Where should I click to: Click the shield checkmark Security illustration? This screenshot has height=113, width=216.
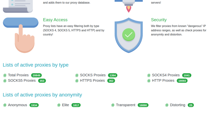click(129, 35)
